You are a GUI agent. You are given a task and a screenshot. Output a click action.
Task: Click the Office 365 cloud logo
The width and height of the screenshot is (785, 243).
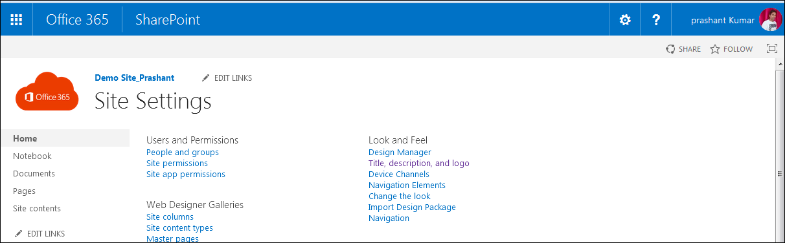[47, 92]
